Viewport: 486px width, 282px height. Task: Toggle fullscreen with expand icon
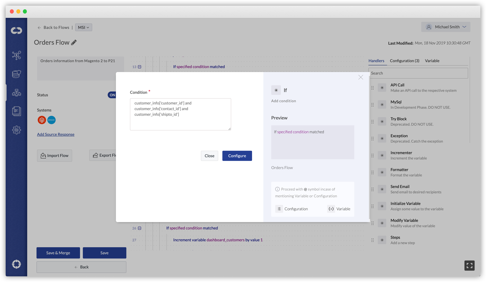469,266
